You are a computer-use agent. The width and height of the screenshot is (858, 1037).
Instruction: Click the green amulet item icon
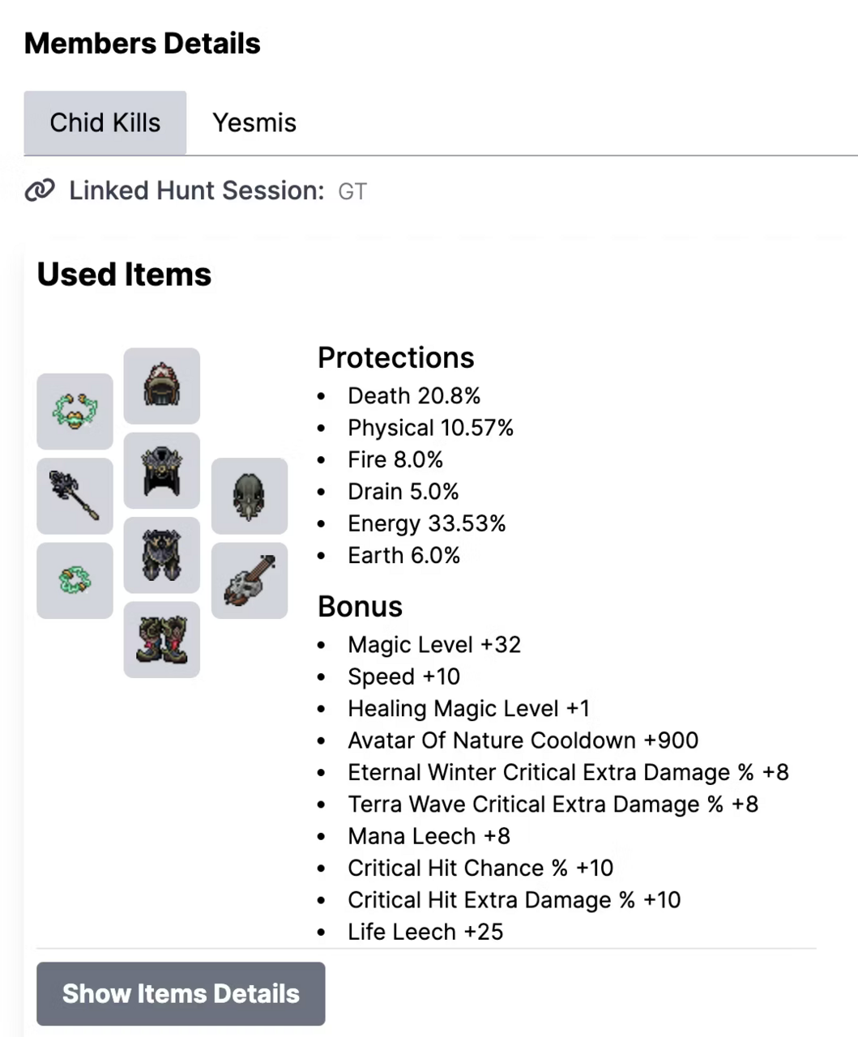(x=75, y=412)
